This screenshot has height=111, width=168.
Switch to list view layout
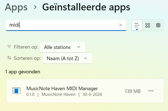tap(137, 25)
